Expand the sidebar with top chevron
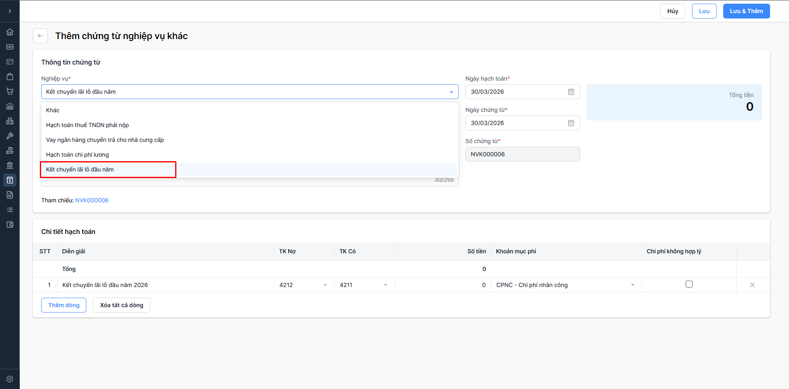Viewport: 789px width, 389px height. [10, 11]
